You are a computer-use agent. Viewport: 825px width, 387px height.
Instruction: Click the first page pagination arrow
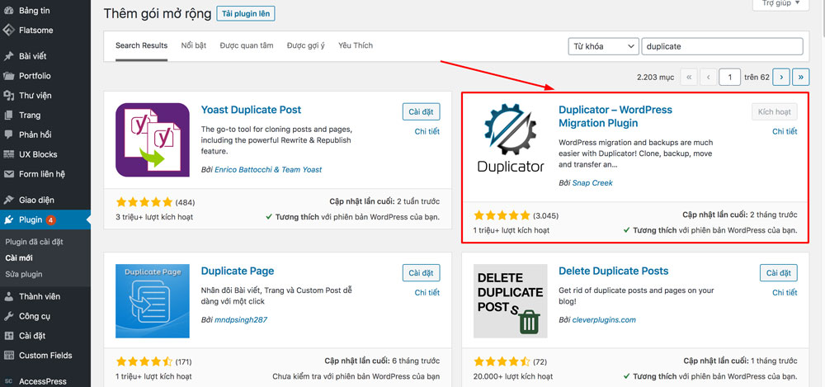tap(689, 77)
